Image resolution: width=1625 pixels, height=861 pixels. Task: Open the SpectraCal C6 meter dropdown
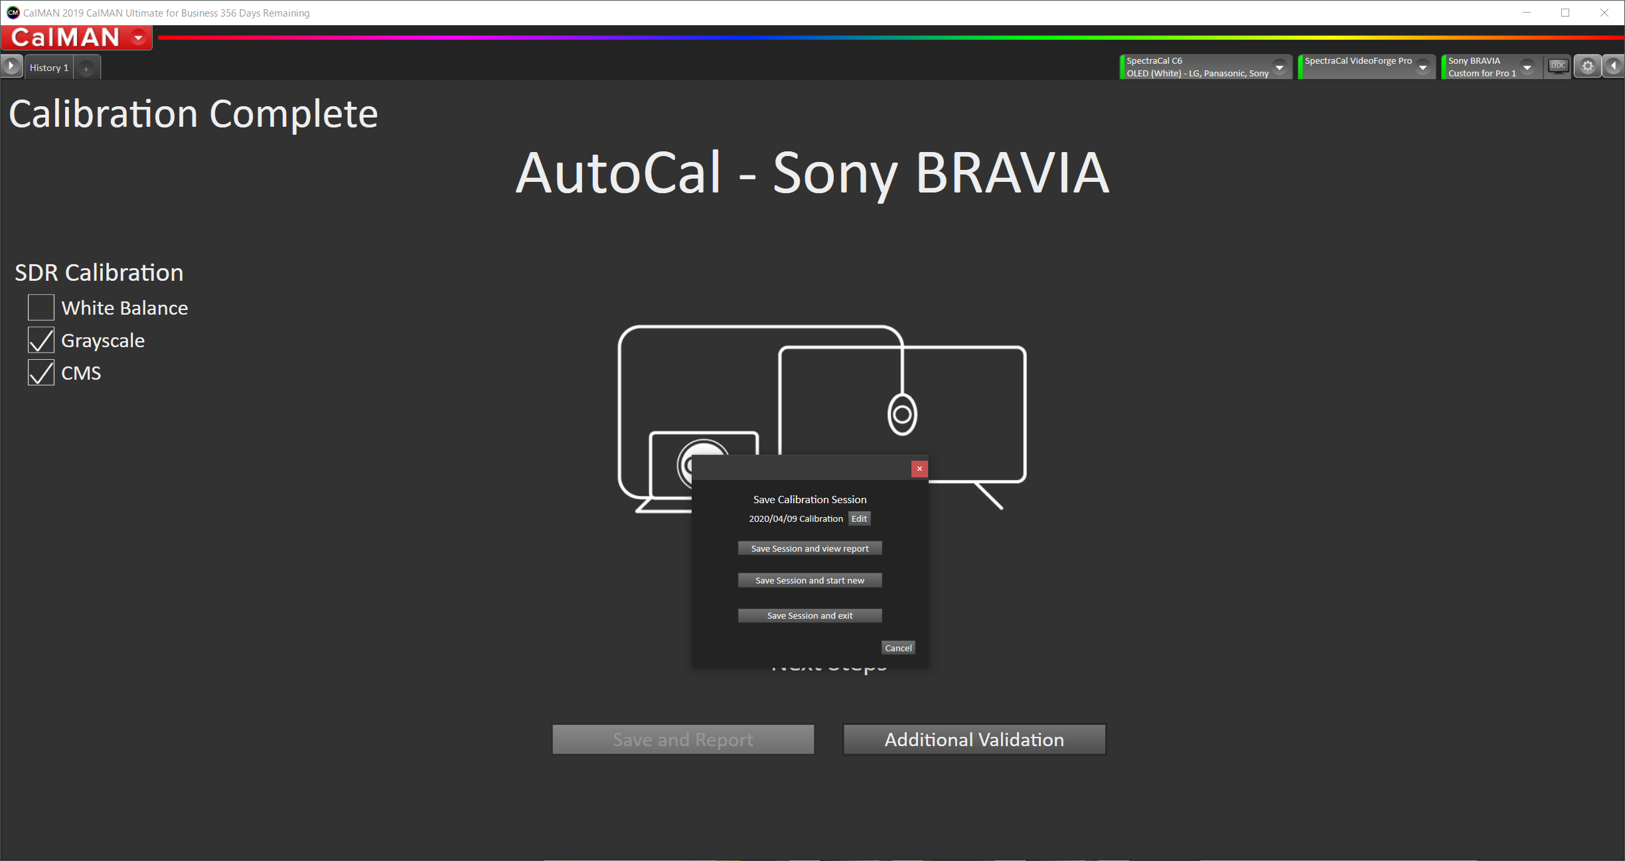click(x=1279, y=67)
